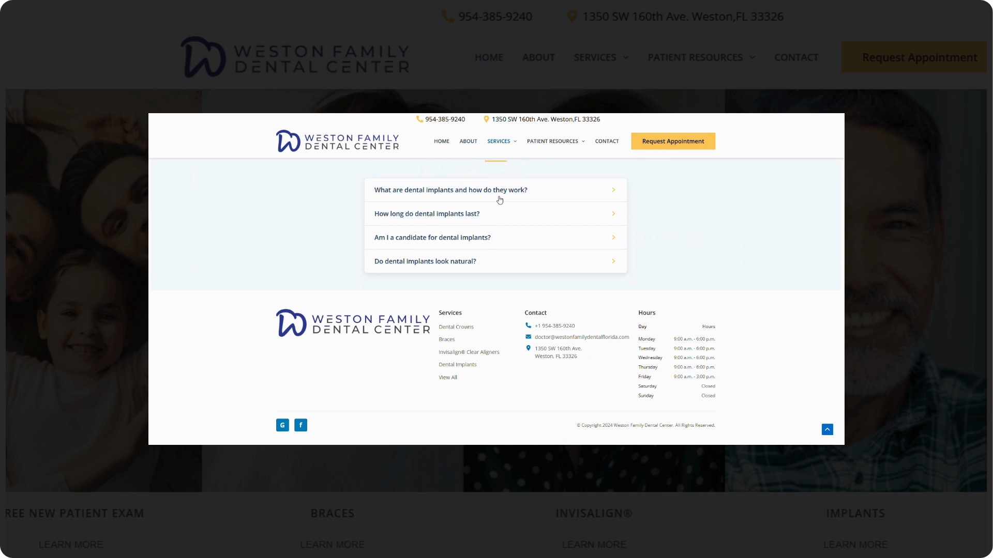Click the phone icon beside 954-385-9240 in lightbox header
This screenshot has width=993, height=558.
419,119
